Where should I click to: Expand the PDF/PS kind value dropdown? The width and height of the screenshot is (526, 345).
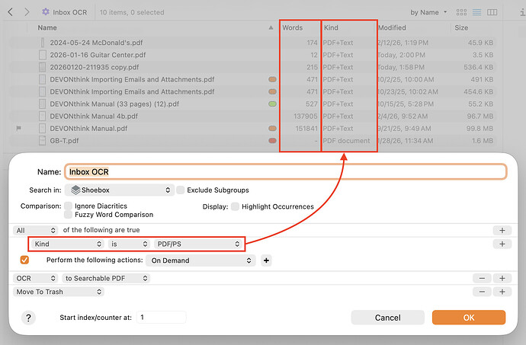(x=197, y=244)
